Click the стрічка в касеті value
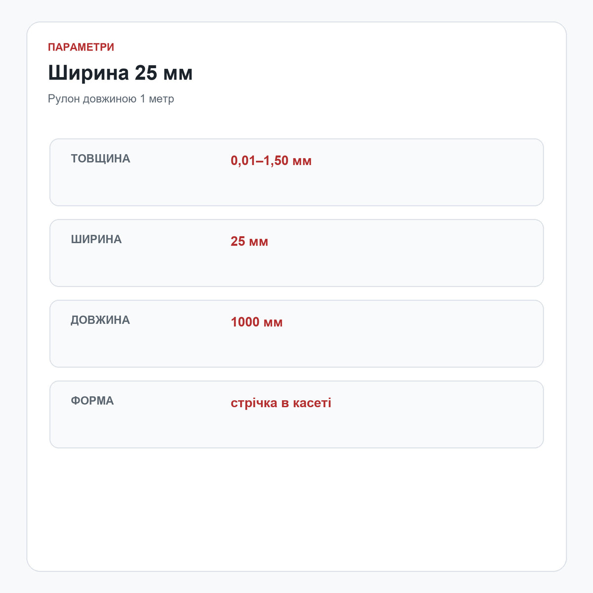Image resolution: width=593 pixels, height=593 pixels. (x=281, y=403)
